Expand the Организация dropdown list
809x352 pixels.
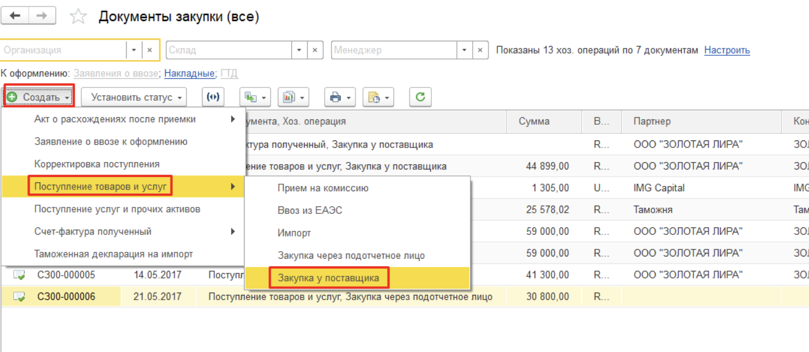point(134,50)
